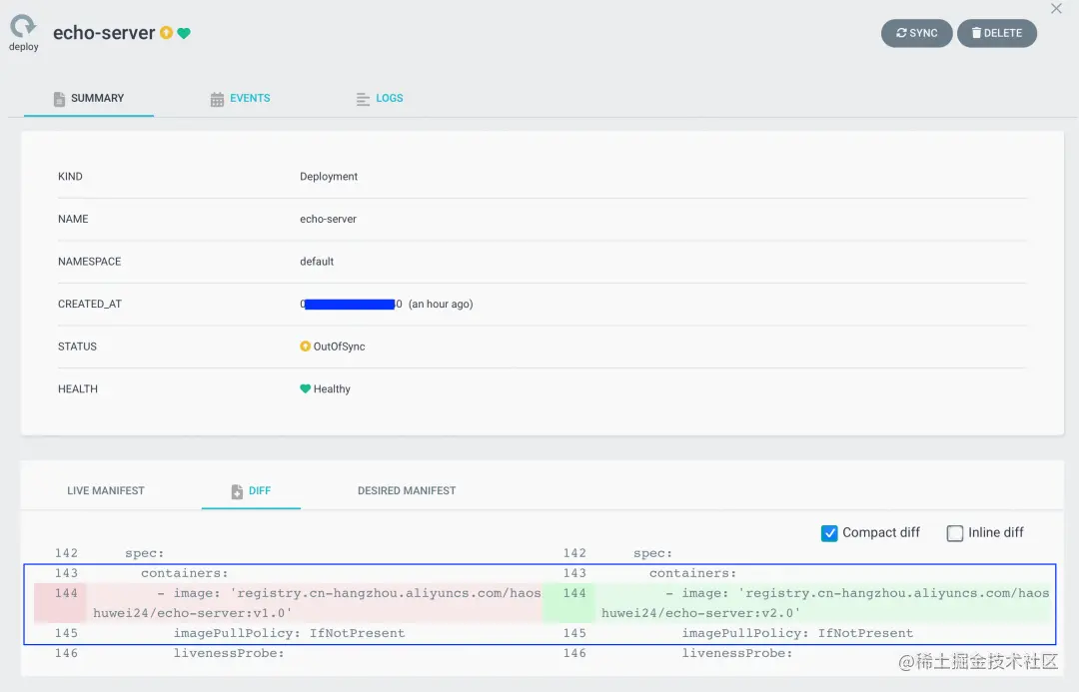Click the echo-server name value
Screen dimensions: 1079x692
tap(329, 219)
